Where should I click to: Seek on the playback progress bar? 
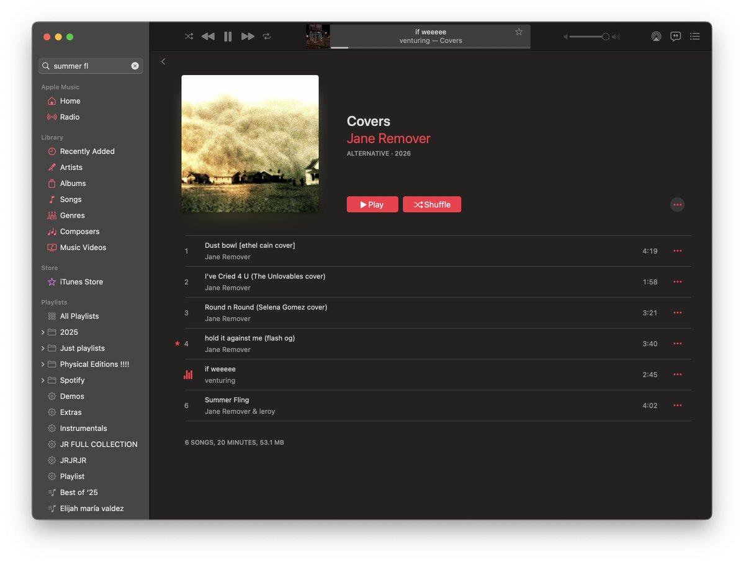coord(431,47)
